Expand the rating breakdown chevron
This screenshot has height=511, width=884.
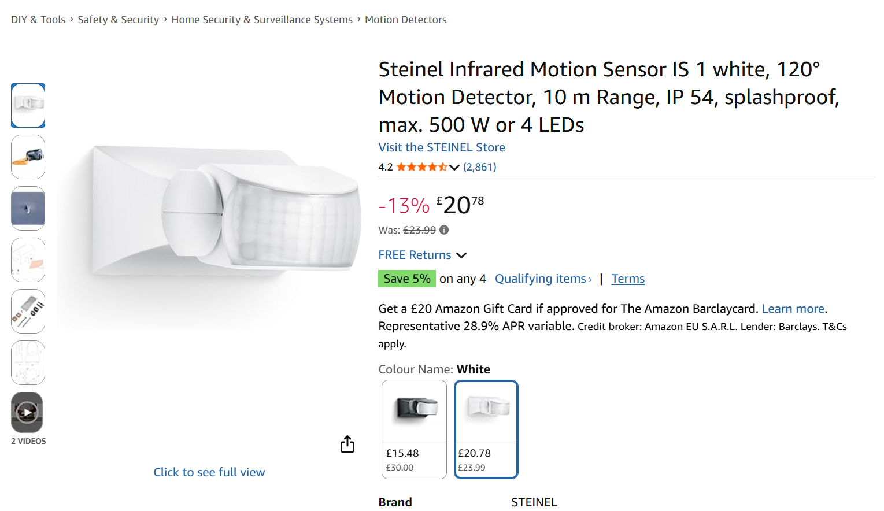pos(454,168)
